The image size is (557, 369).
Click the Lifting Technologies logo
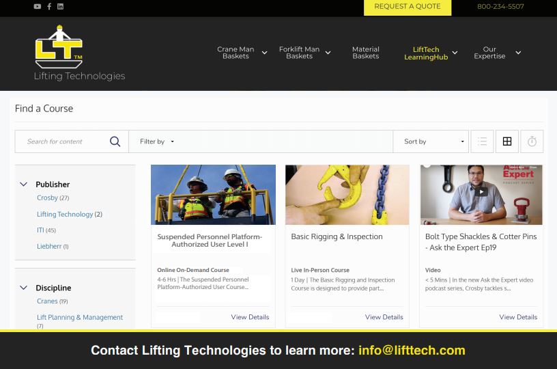[79, 53]
